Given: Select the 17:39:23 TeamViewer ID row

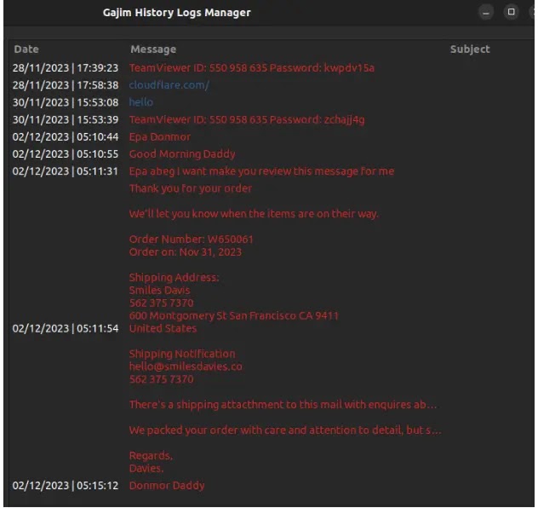Looking at the screenshot, I should click(271, 67).
